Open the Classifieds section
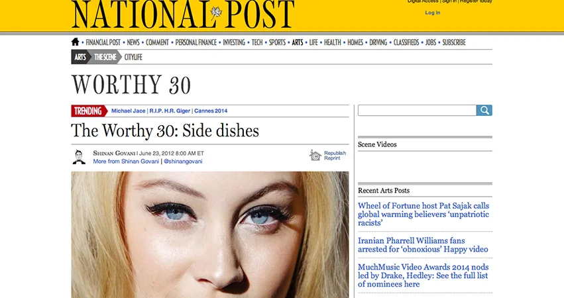Image resolution: width=564 pixels, height=298 pixels. point(406,42)
